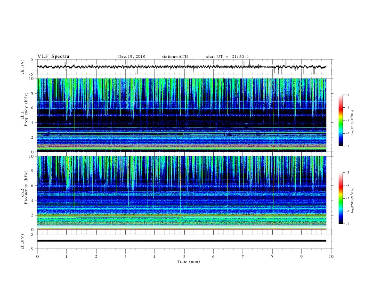Click the '10' tick on the Time axis
The width and height of the screenshot is (373, 288).
(331, 256)
